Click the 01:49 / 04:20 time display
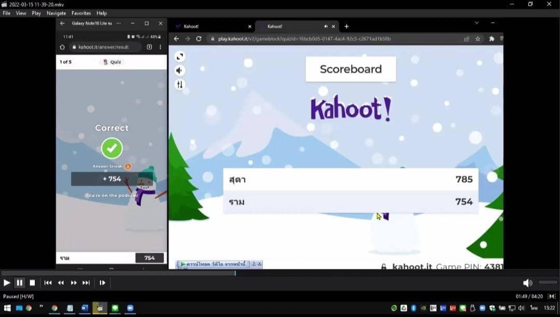560x317 pixels. pos(529,296)
